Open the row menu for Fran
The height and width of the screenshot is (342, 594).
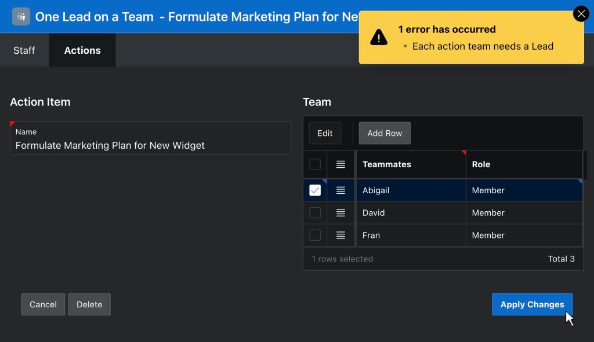[341, 235]
